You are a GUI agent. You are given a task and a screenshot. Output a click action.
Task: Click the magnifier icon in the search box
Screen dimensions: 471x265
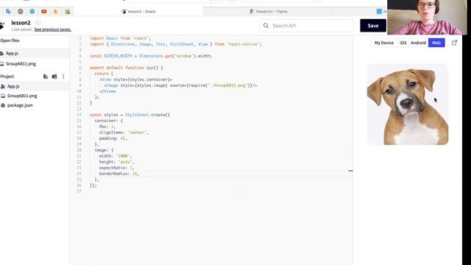click(266, 26)
